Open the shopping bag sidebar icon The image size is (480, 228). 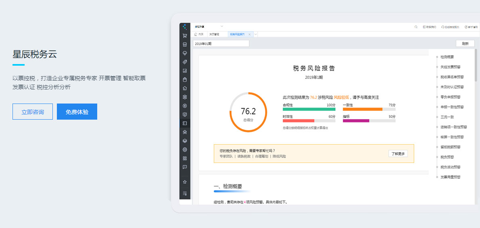pyautogui.click(x=185, y=80)
